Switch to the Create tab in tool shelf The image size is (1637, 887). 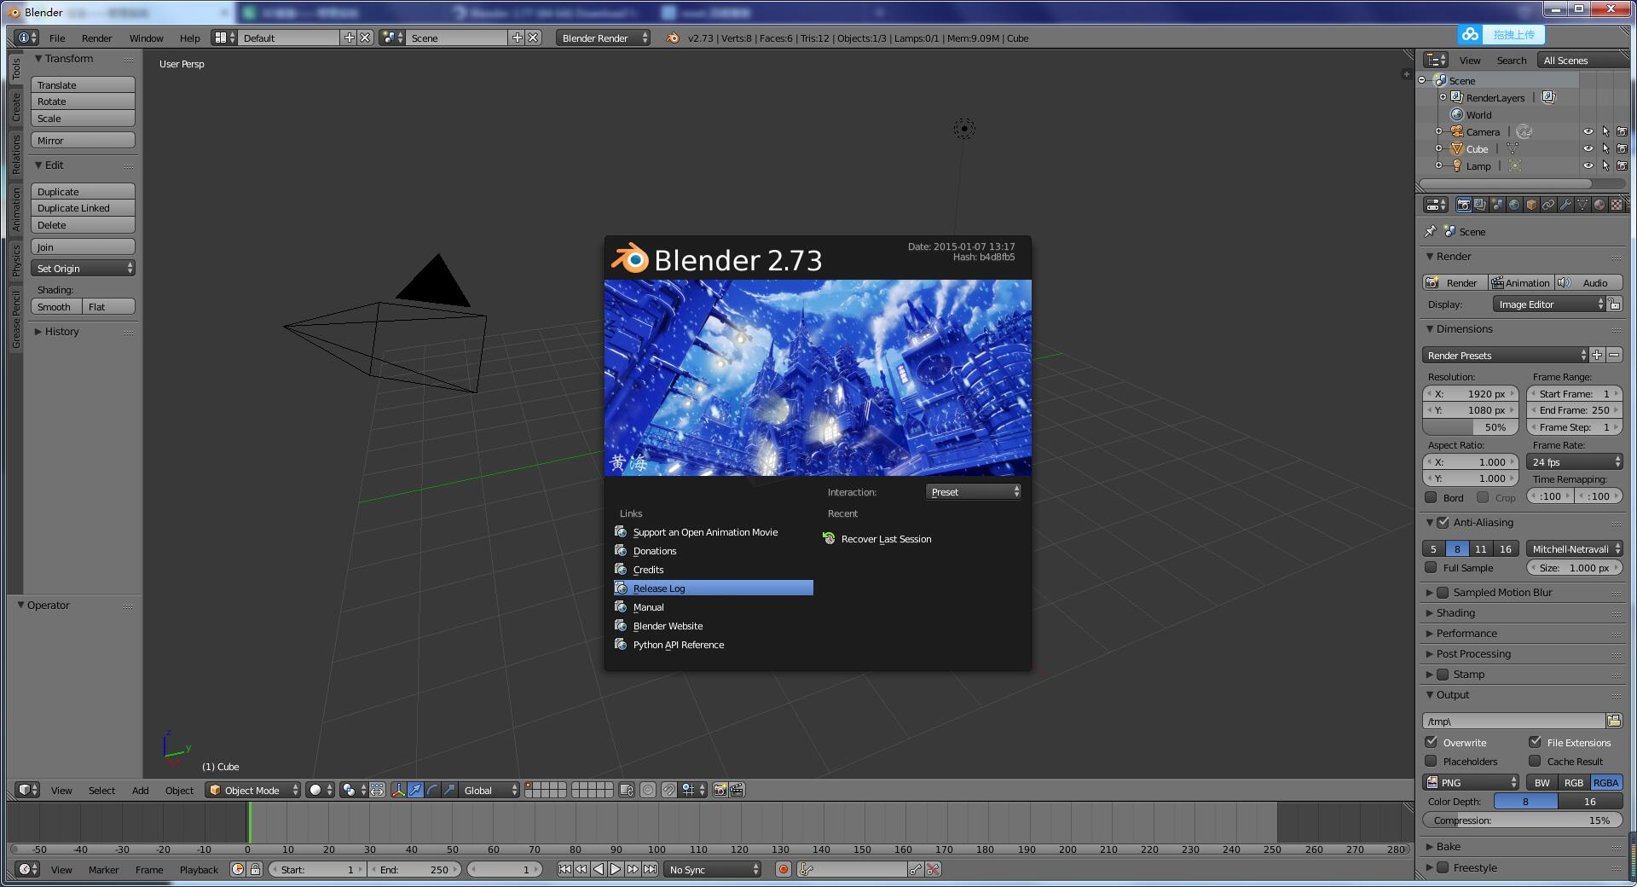click(x=15, y=107)
